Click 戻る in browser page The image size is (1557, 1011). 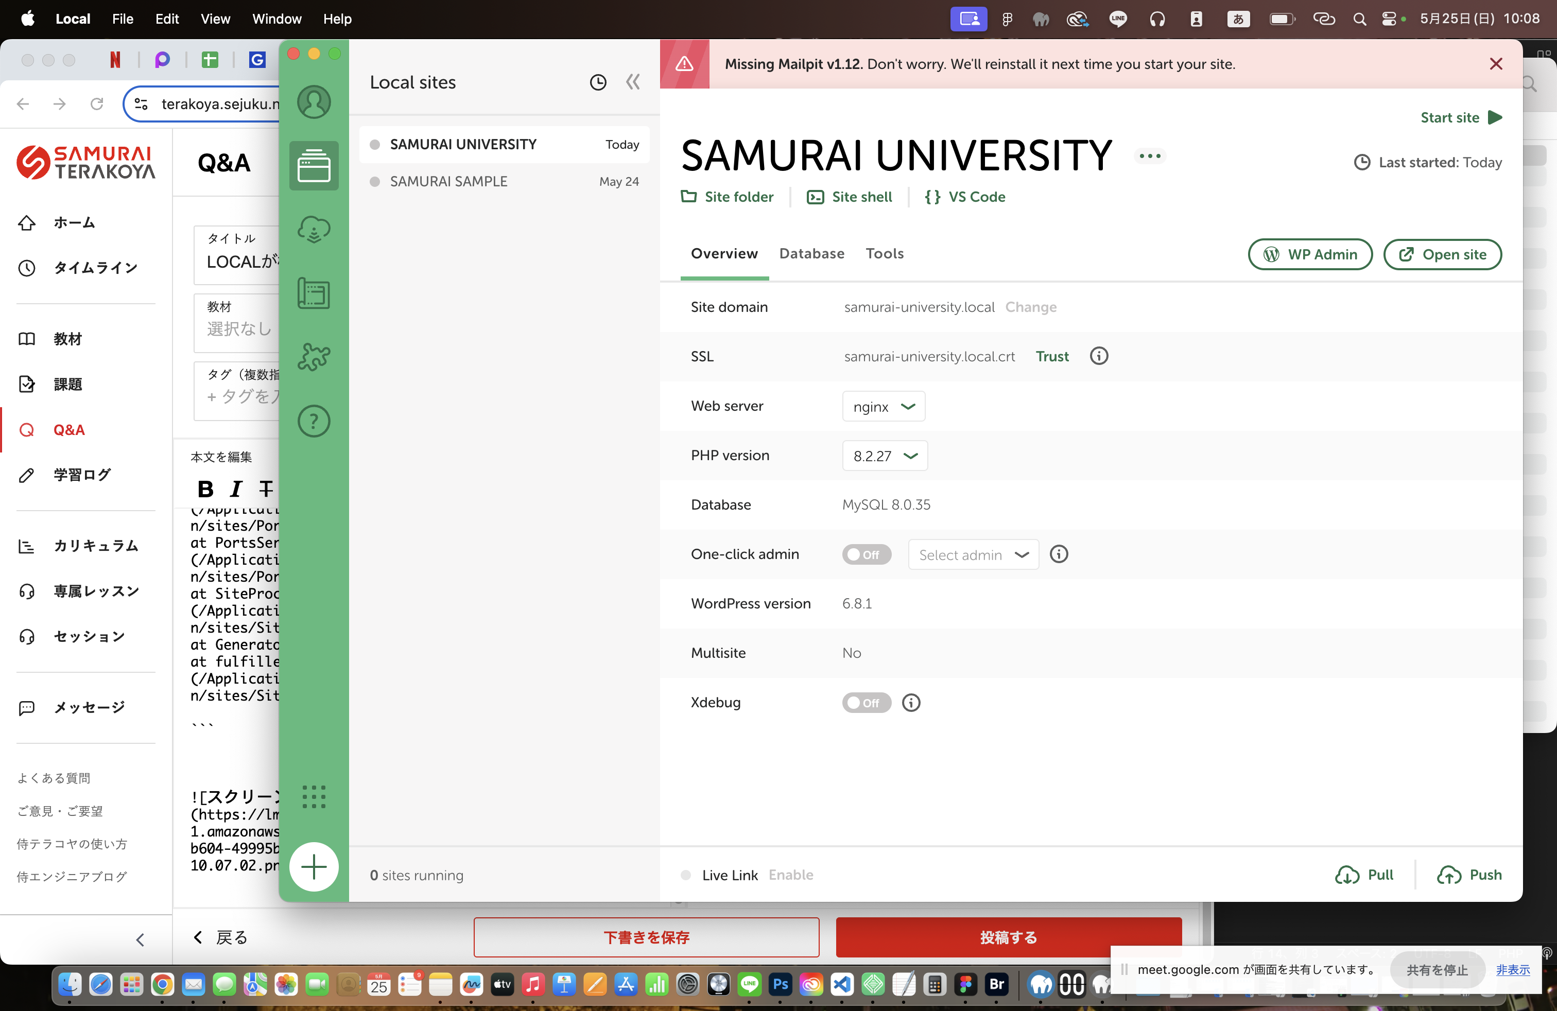click(220, 938)
